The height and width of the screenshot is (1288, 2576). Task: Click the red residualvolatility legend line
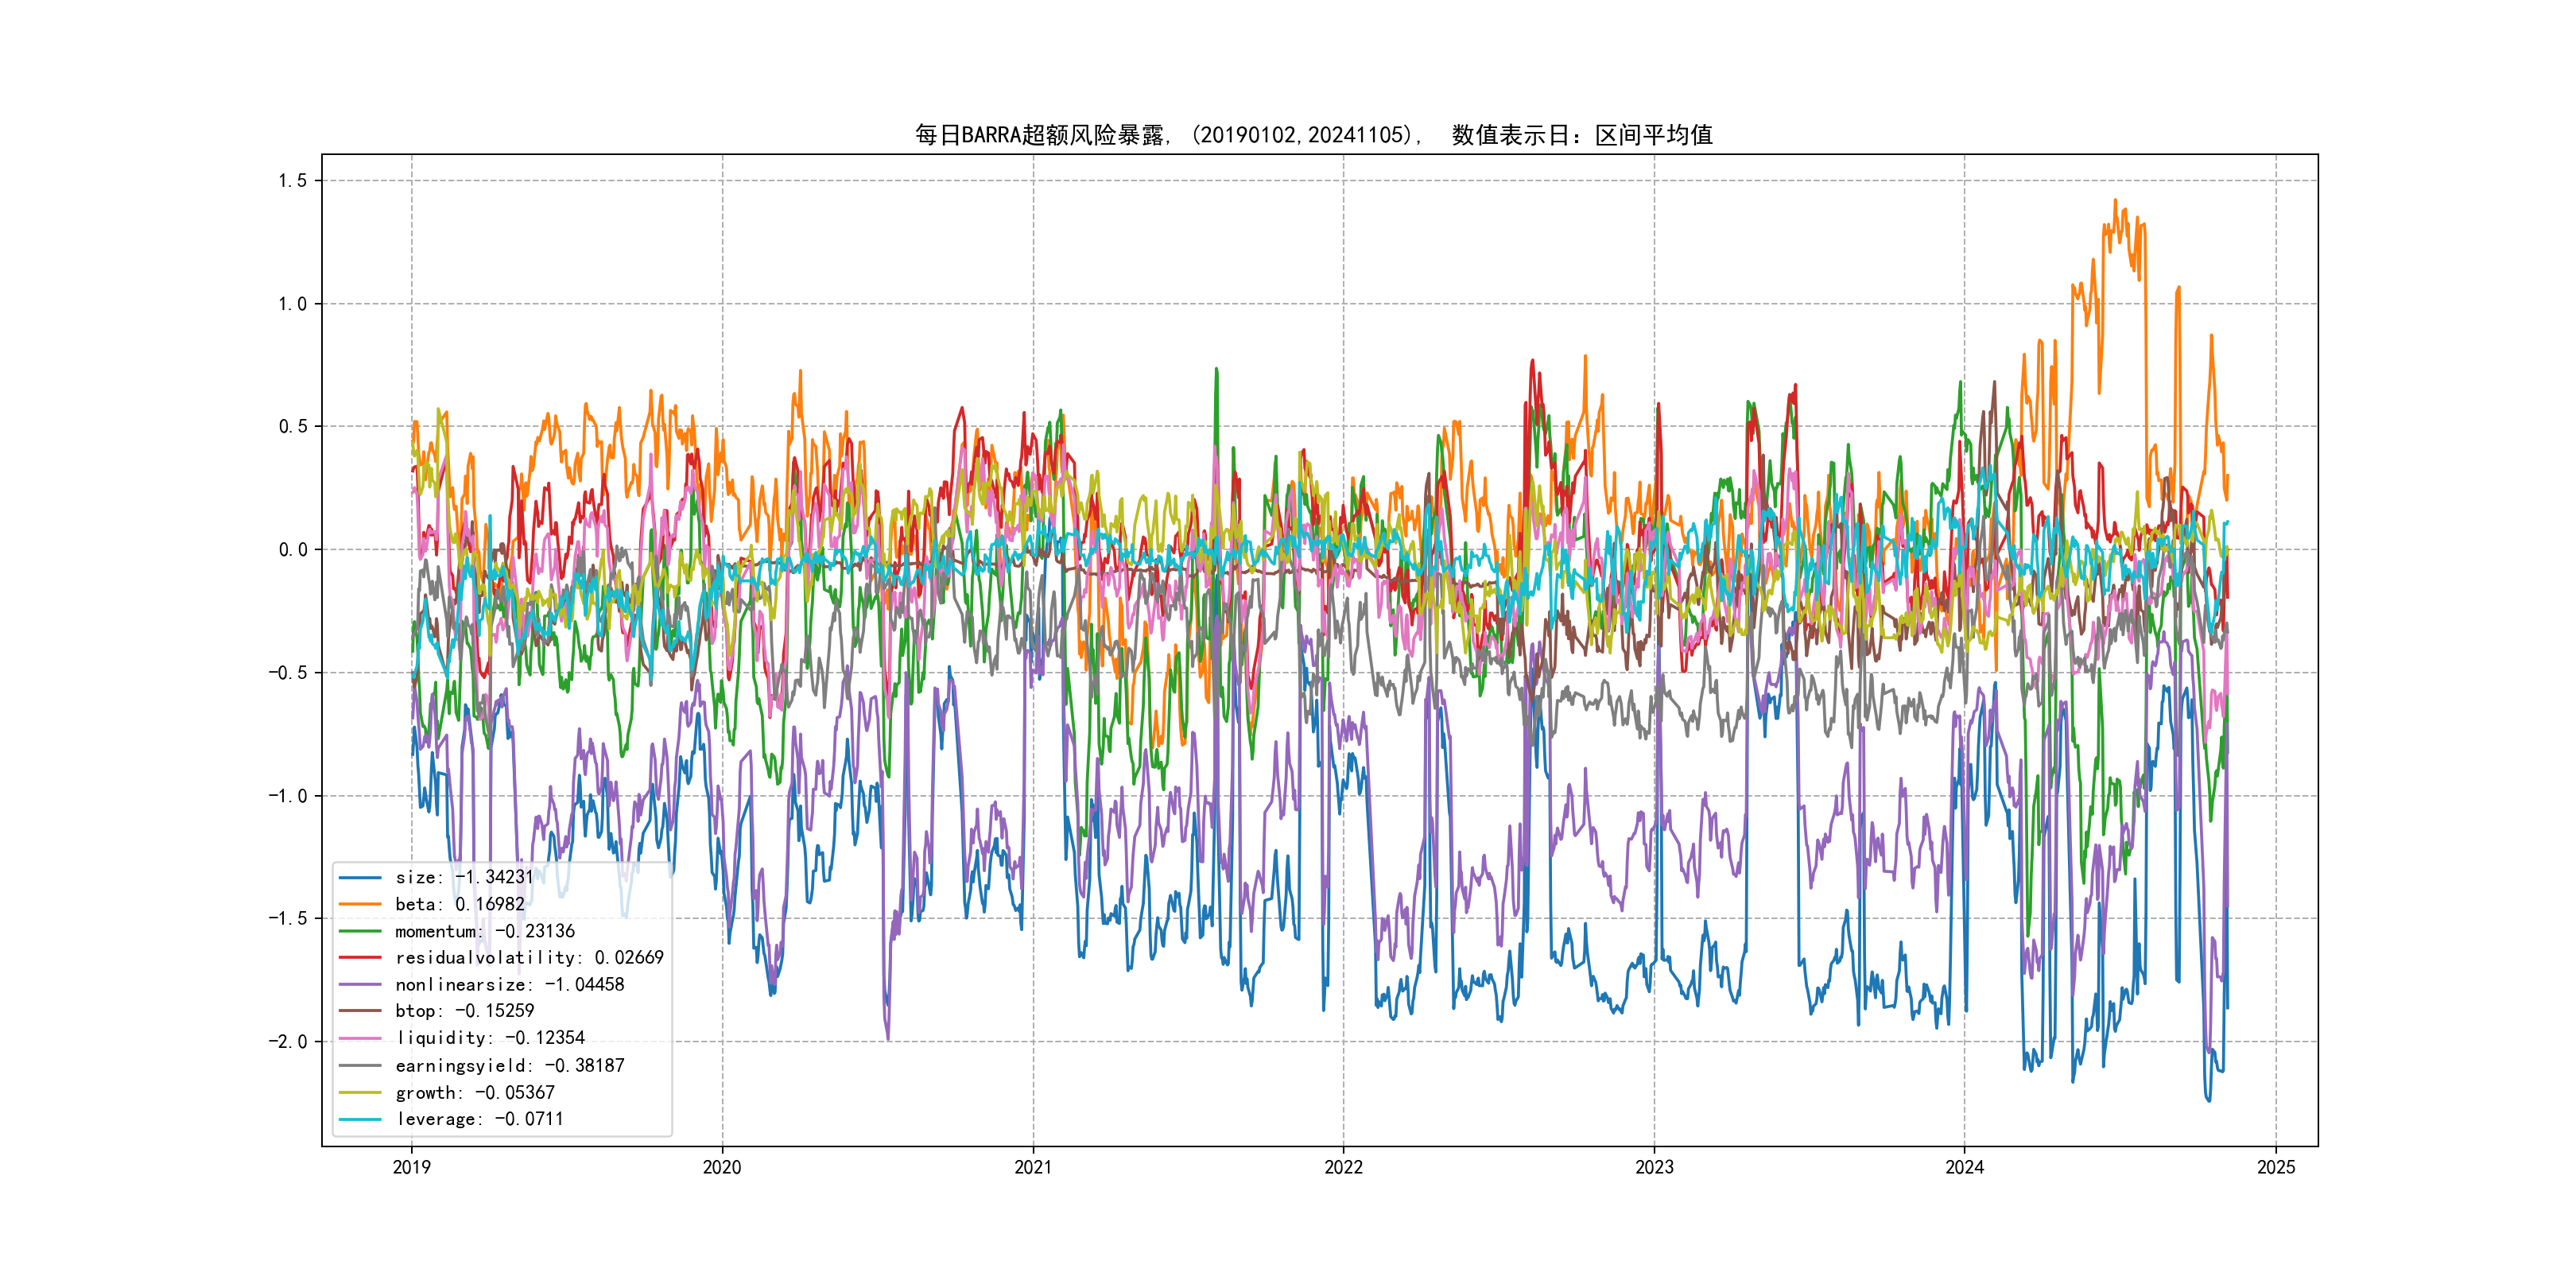tap(360, 957)
